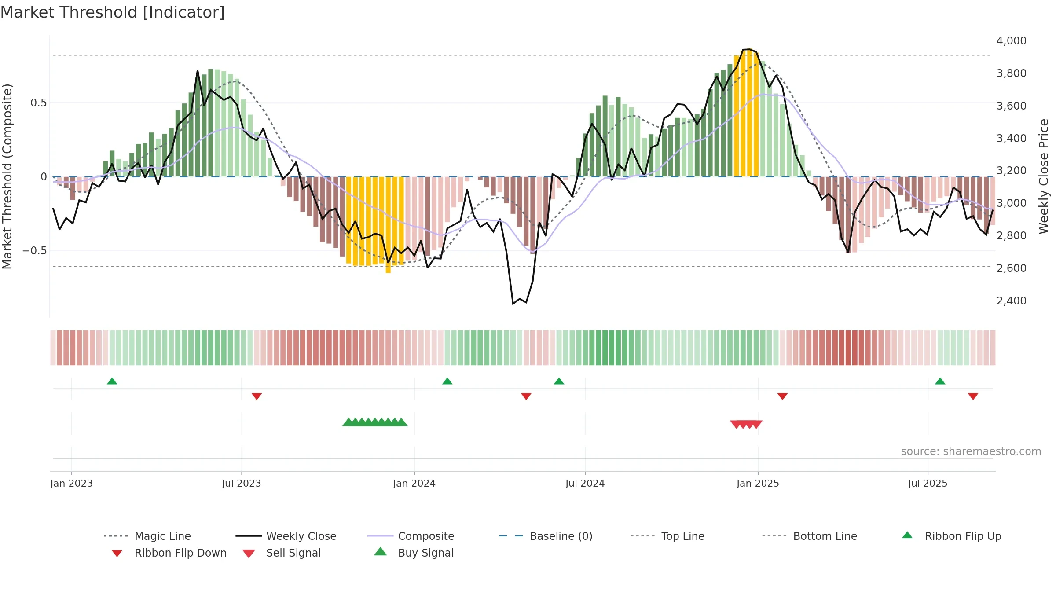Click 2,600 right axis price label
This screenshot has height=594, width=1056.
click(x=1012, y=268)
